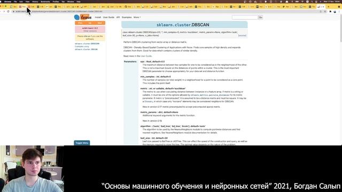342x192 pixels.
Task: Click the scikit-learn logo
Action: click(x=83, y=17)
